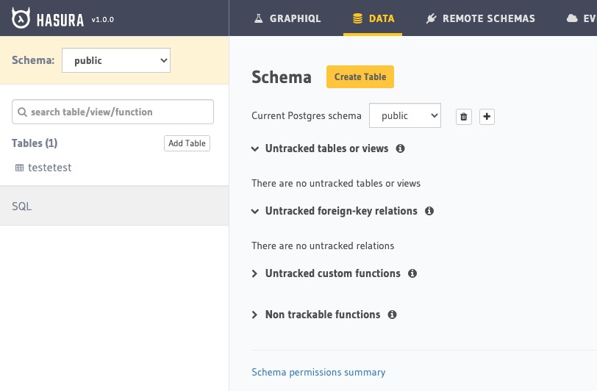
Task: Expand Non trackable functions section
Action: click(254, 315)
